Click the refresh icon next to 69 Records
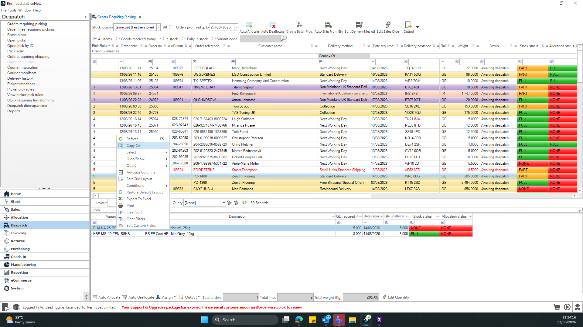This screenshot has height=327, width=583. click(x=244, y=203)
